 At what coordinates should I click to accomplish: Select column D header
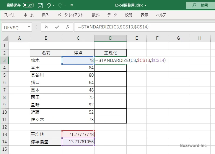pos(110,38)
